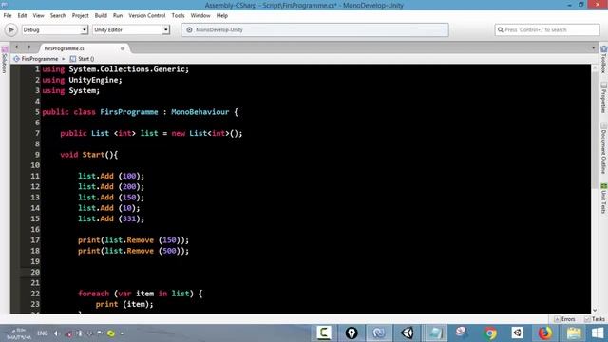The height and width of the screenshot is (342, 608).
Task: Open the black pin app taskbar icon
Action: pyautogui.click(x=351, y=332)
